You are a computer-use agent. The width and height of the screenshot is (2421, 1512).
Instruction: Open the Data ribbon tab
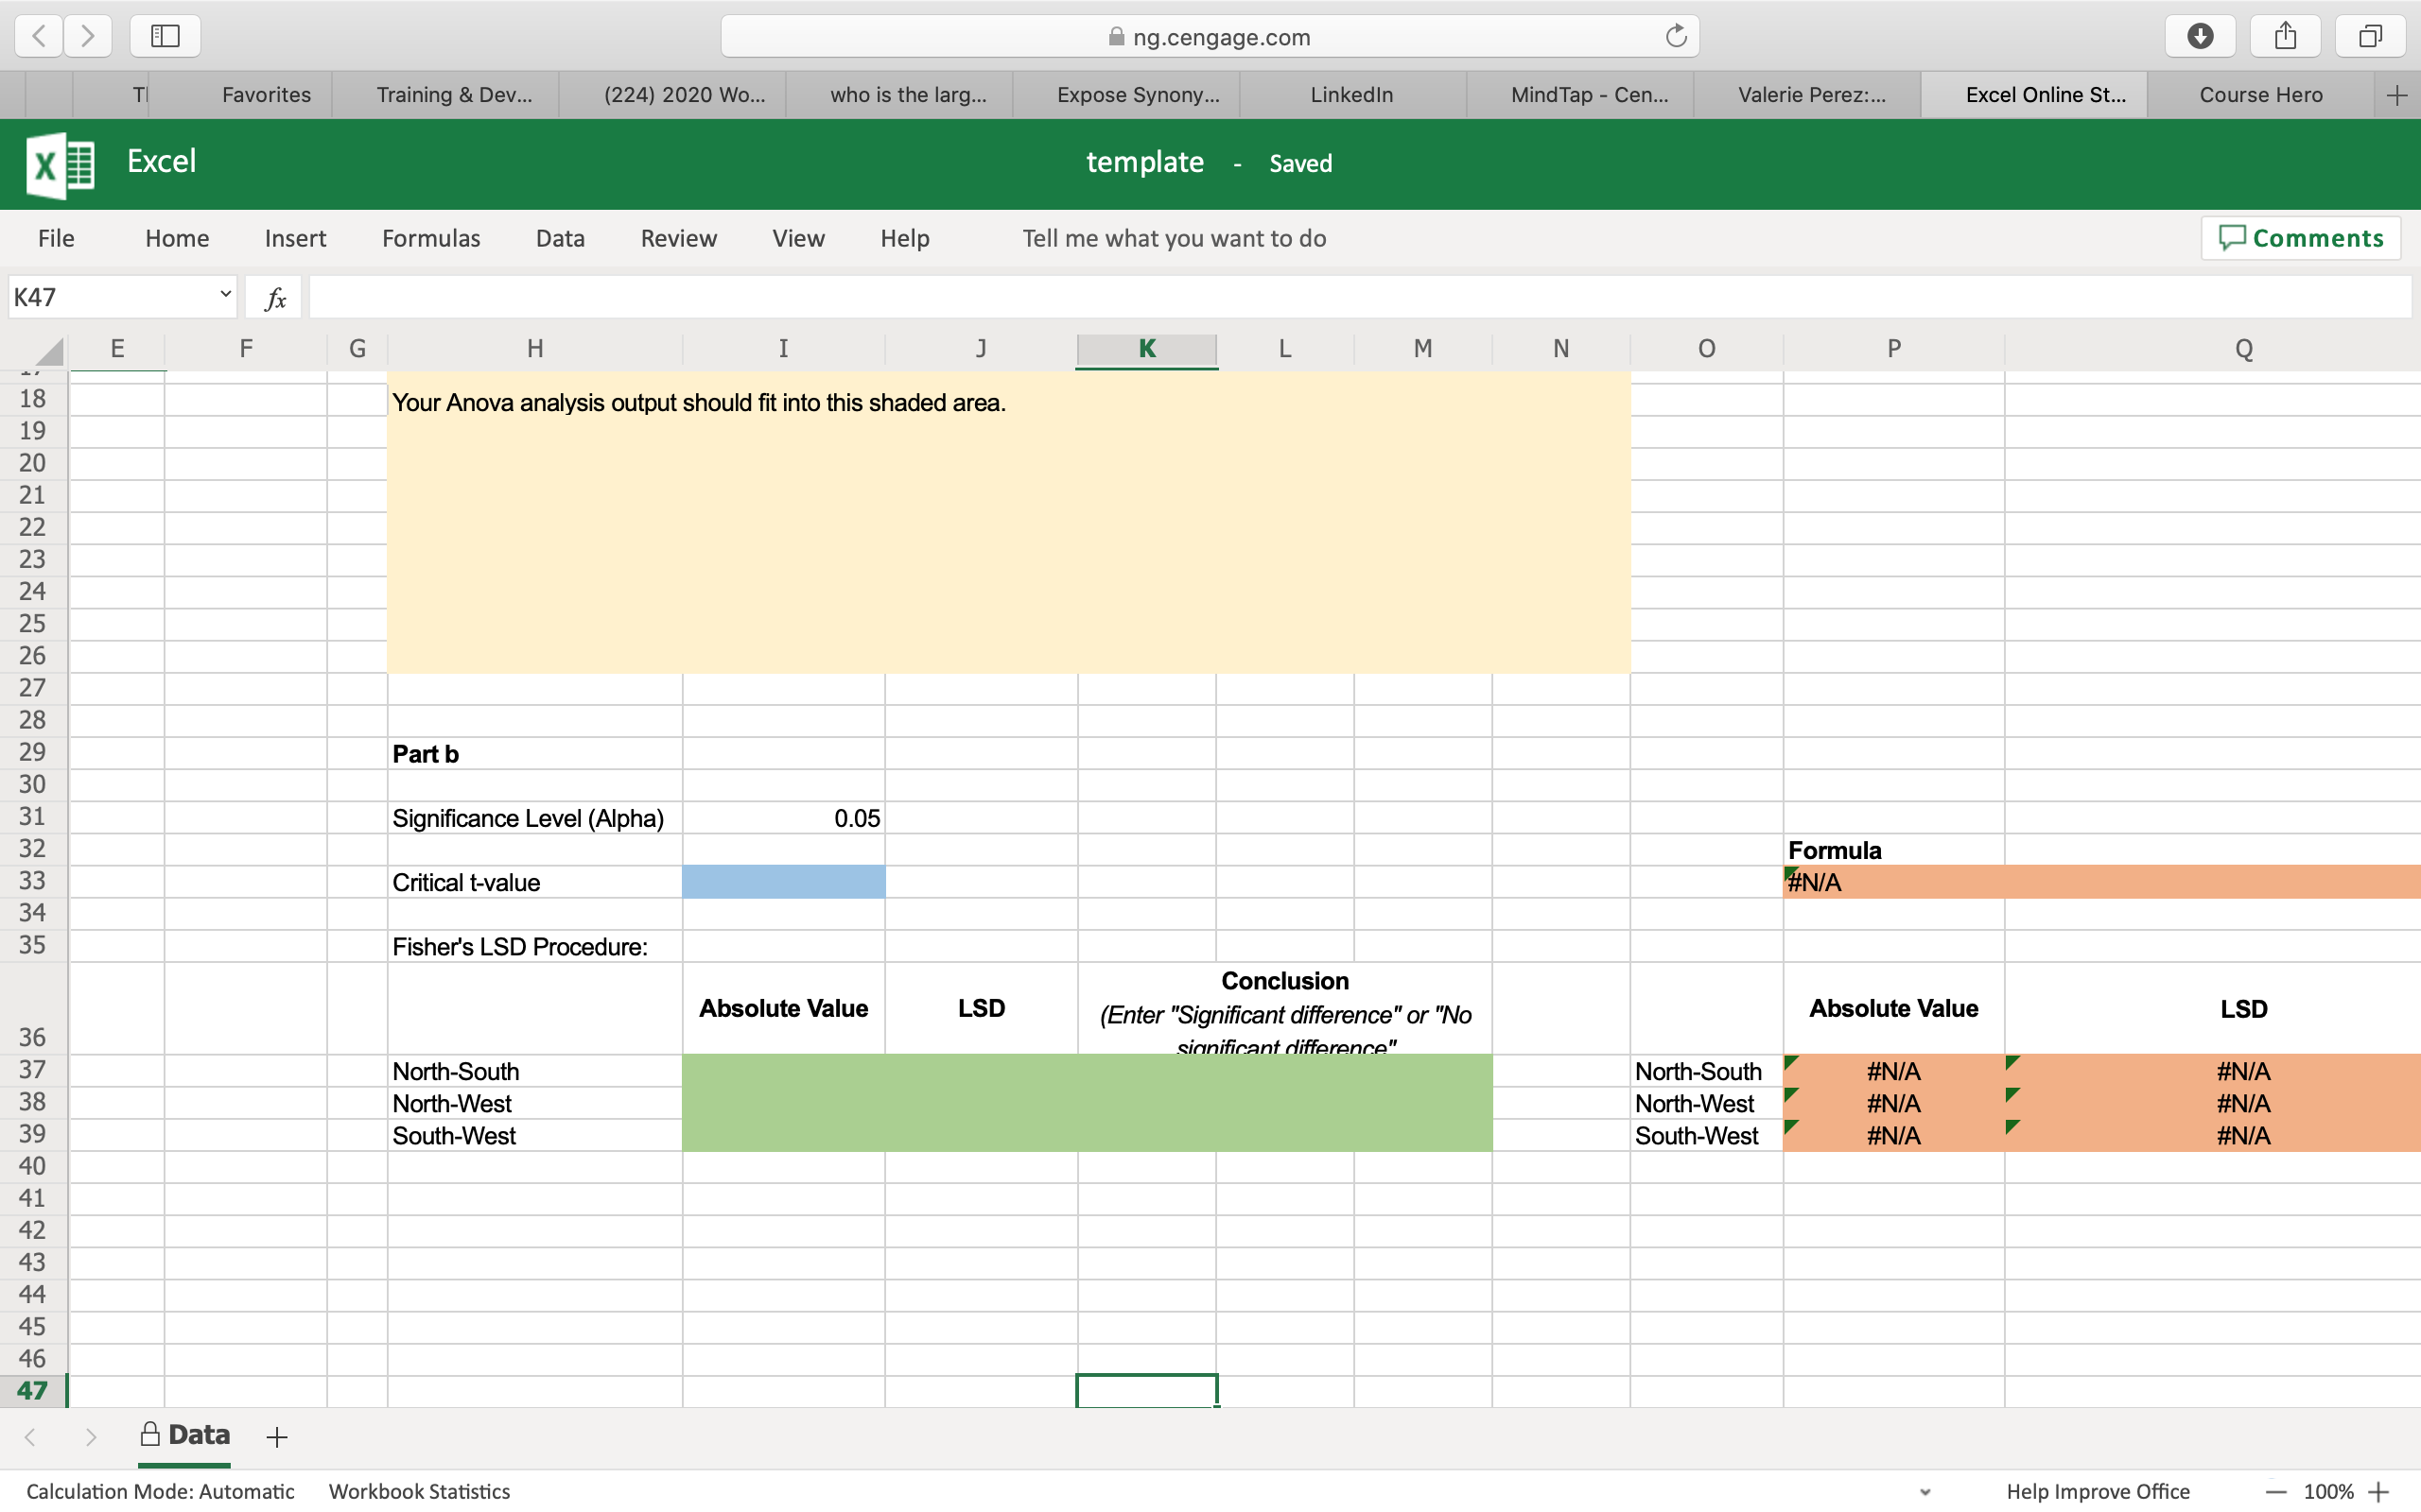click(x=559, y=238)
